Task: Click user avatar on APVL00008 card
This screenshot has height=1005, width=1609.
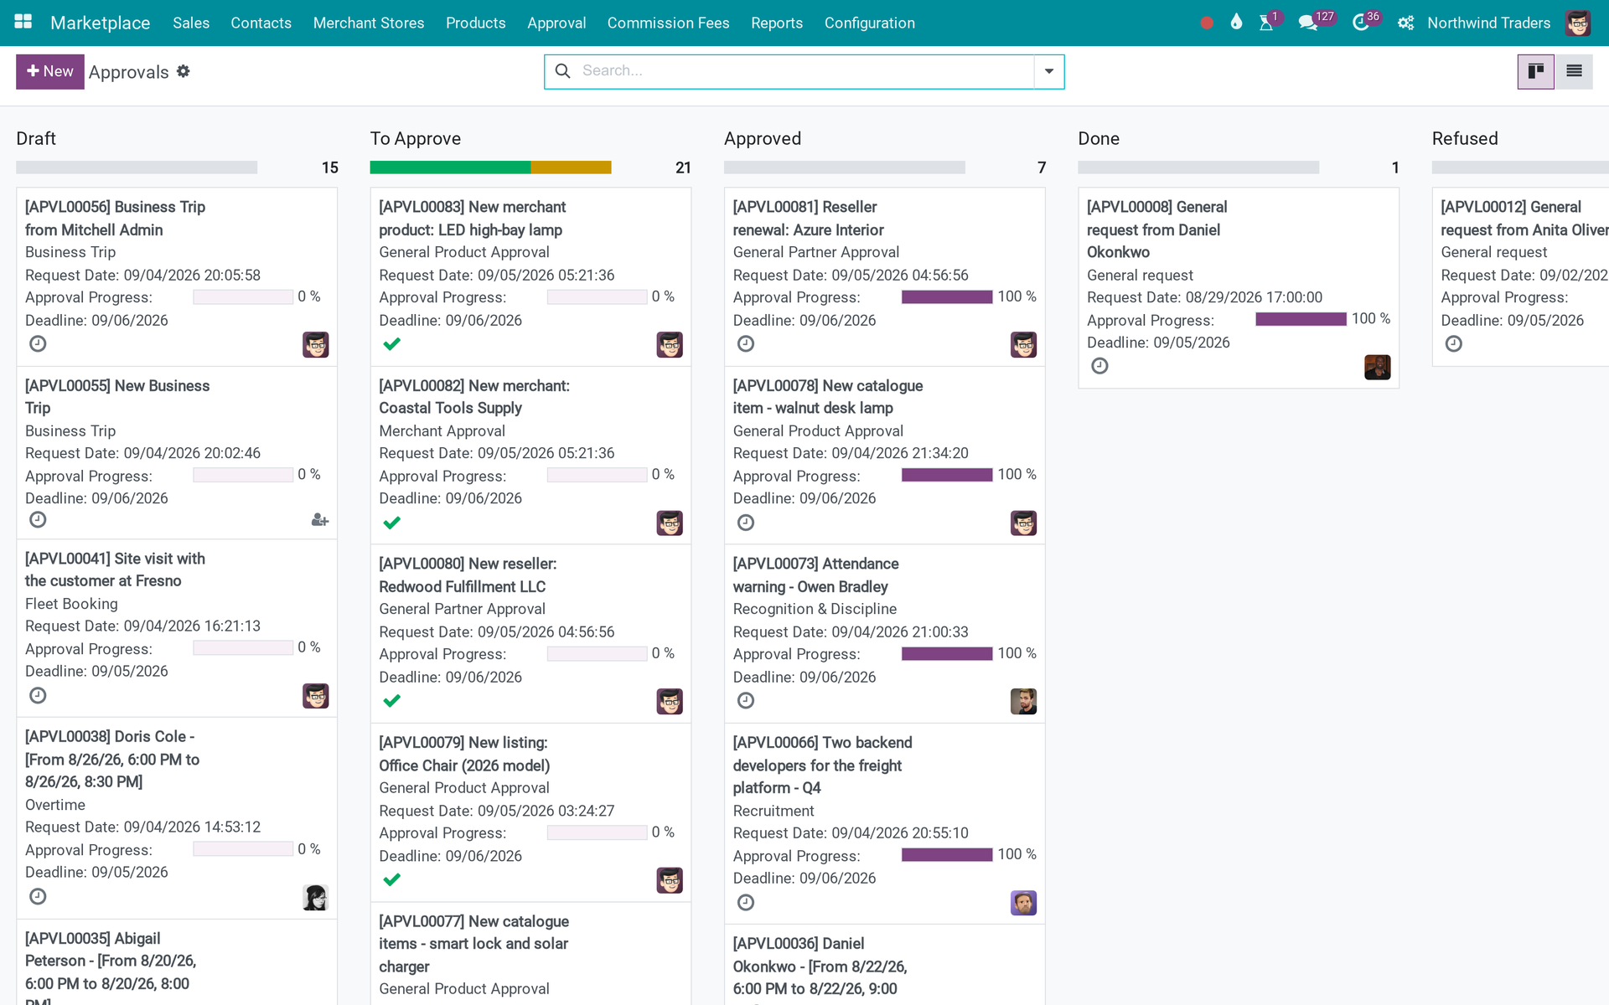Action: pyautogui.click(x=1378, y=367)
